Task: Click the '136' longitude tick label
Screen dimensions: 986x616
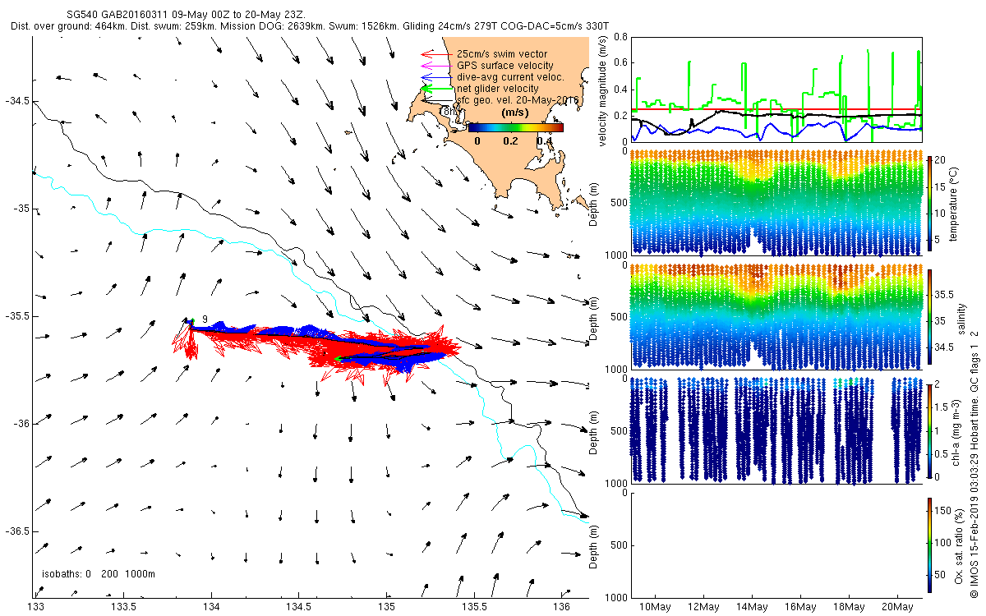Action: tap(563, 607)
